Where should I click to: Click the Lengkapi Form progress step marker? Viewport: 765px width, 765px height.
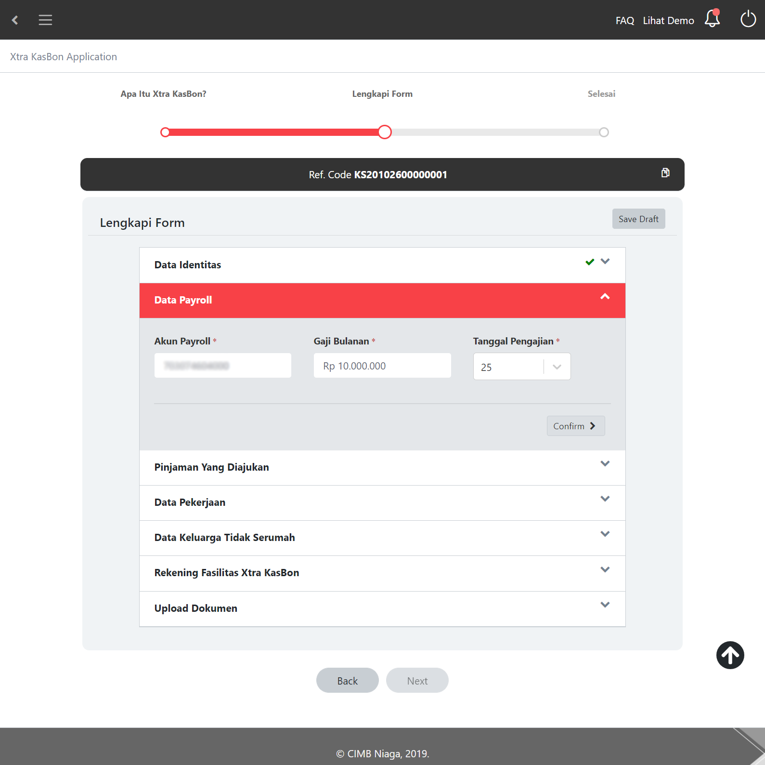coord(385,132)
